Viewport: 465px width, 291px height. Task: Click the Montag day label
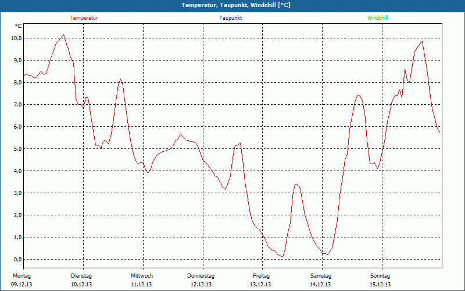(22, 276)
